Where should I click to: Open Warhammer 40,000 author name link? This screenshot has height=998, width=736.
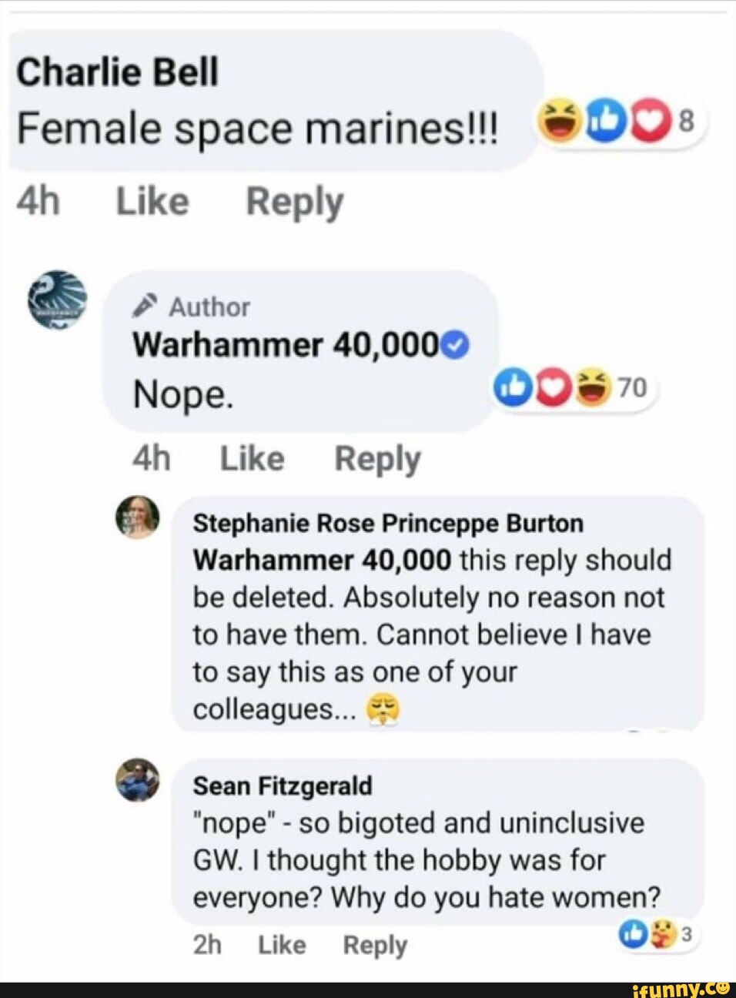[x=286, y=345]
